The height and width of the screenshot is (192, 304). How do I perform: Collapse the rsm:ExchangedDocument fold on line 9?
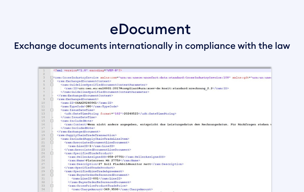coord(52,99)
